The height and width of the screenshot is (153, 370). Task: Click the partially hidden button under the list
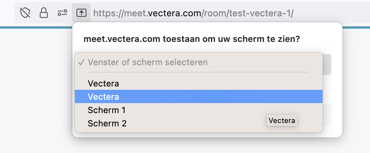pyautogui.click(x=327, y=115)
